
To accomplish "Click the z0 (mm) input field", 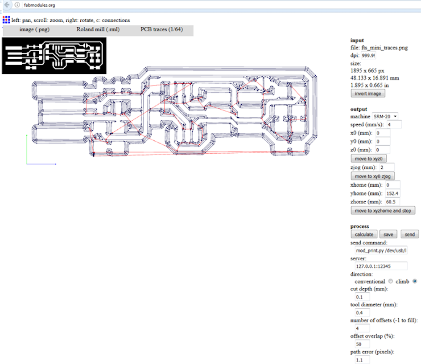I will click(x=383, y=150).
